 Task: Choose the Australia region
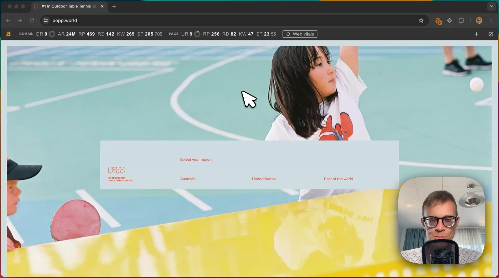tap(188, 179)
